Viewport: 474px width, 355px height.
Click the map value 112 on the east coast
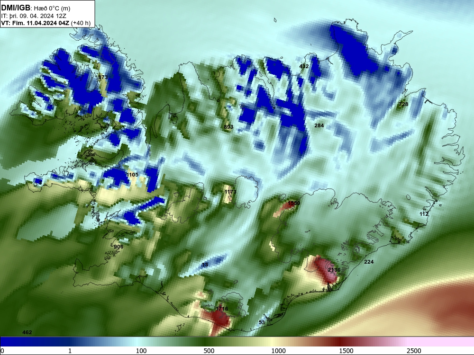[x=424, y=214]
